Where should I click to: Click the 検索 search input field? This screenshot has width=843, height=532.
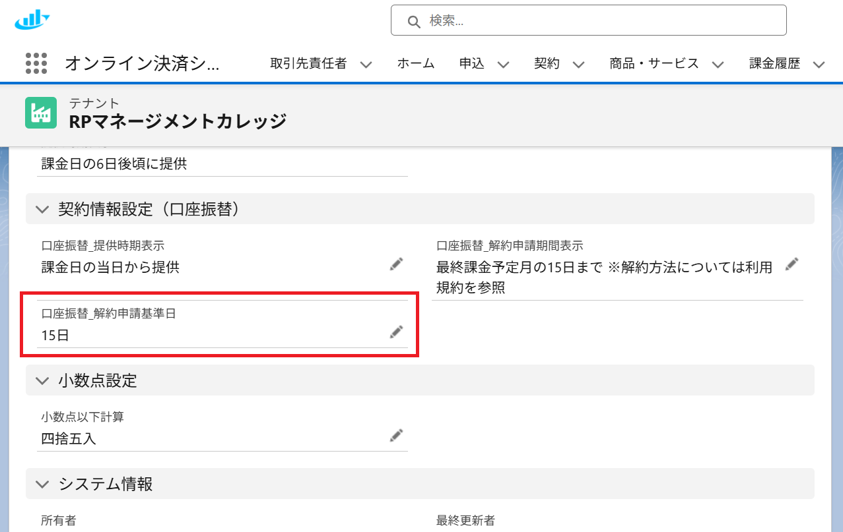pyautogui.click(x=594, y=20)
